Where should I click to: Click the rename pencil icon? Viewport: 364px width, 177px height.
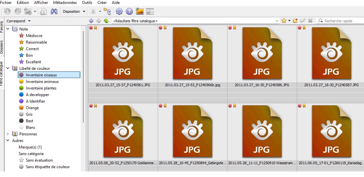pyautogui.click(x=302, y=21)
